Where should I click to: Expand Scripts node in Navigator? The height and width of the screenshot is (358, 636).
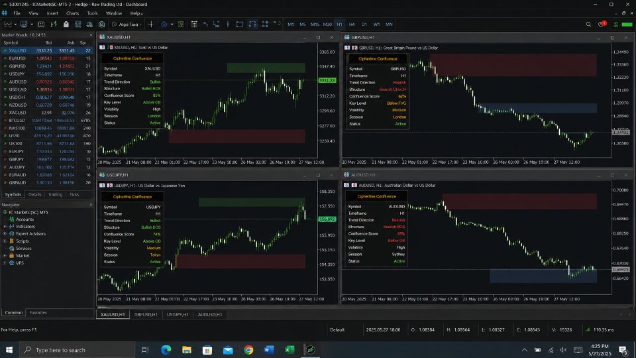[5, 241]
